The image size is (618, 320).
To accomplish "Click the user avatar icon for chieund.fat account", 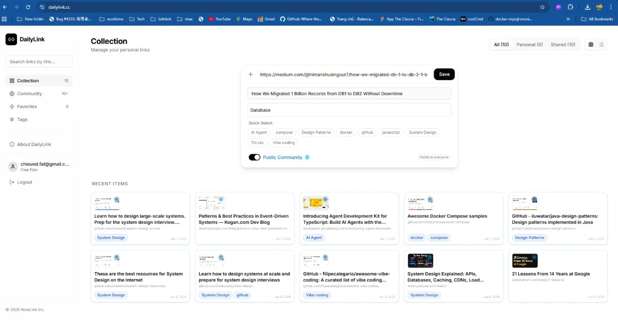I will (13, 166).
